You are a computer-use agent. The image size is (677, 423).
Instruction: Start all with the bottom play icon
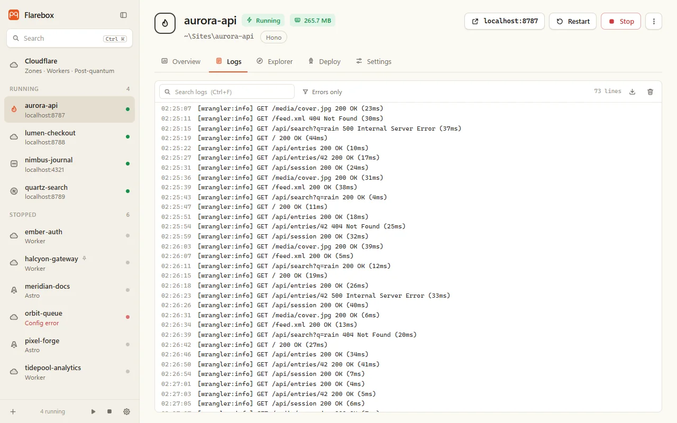click(93, 411)
